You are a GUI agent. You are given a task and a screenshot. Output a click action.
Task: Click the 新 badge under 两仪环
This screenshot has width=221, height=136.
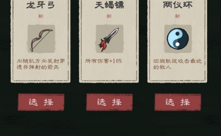point(177,16)
